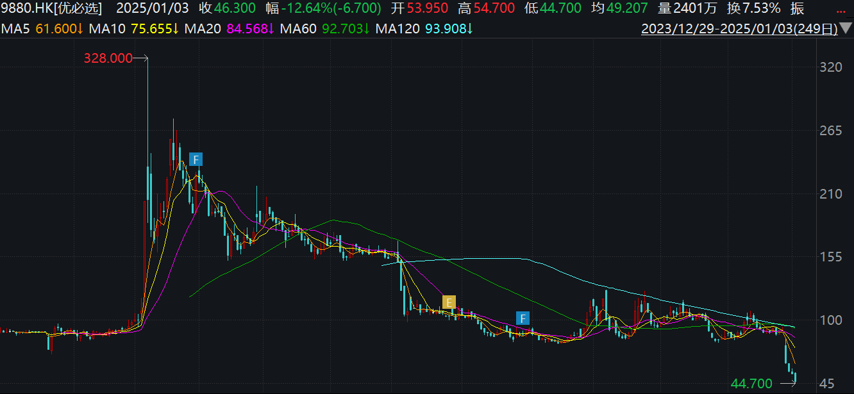Click the 幅-12.64%(-6.700) change value
This screenshot has height=394, width=854.
pyautogui.click(x=323, y=9)
